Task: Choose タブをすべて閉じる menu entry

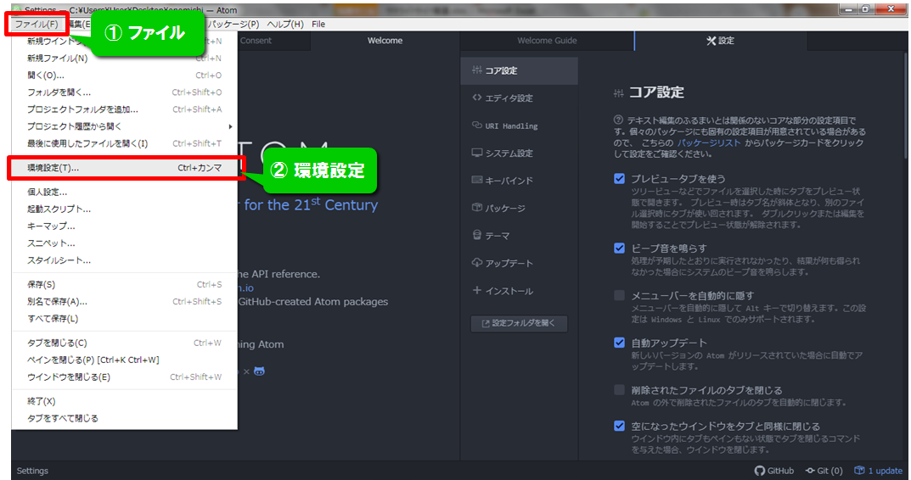Action: (x=124, y=418)
